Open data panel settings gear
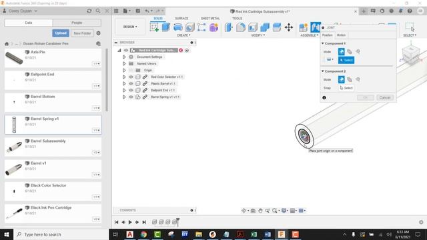The image size is (427, 240). 98,33
